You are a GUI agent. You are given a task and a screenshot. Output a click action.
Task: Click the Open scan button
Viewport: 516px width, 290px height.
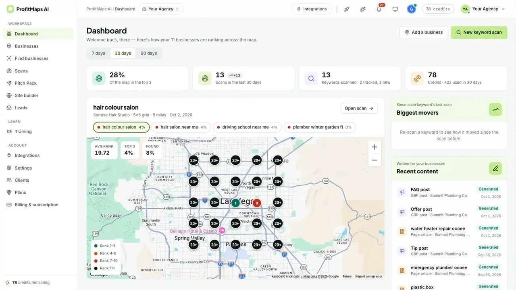(x=359, y=108)
